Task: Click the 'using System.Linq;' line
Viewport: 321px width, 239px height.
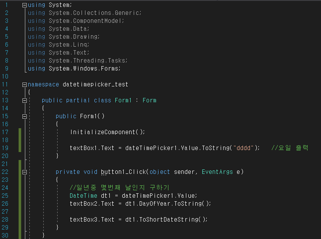Action: [59, 45]
